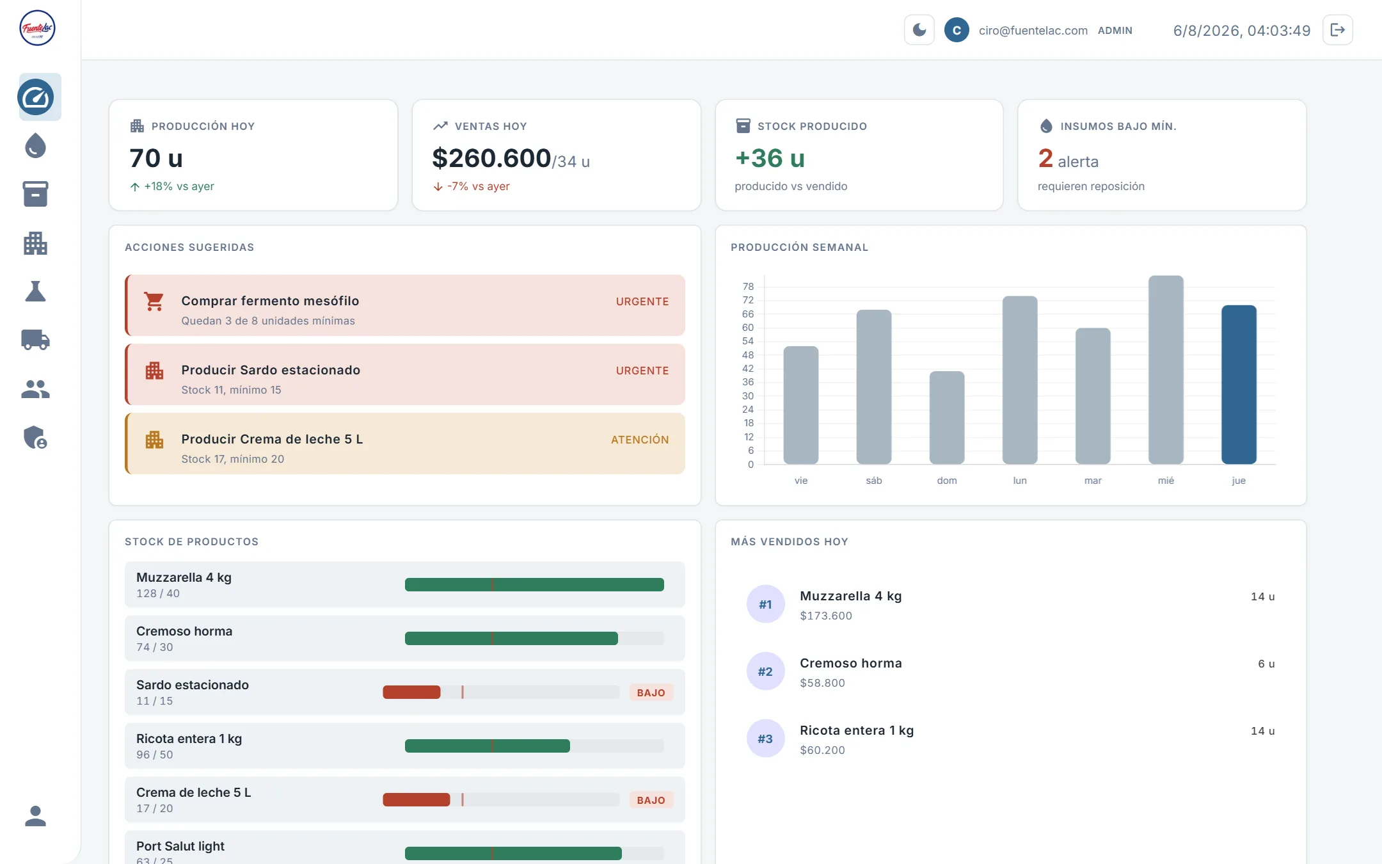The image size is (1382, 864).
Task: Open the milk drop sidebar icon
Action: [36, 146]
